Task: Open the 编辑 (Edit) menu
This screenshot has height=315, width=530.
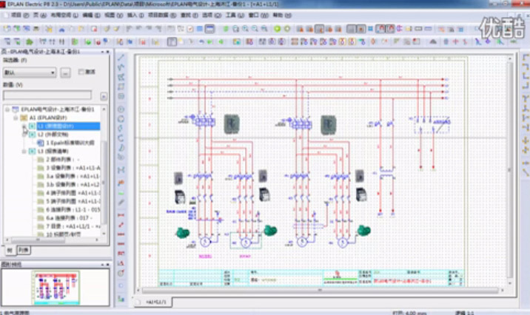Action: pyautogui.click(x=91, y=16)
